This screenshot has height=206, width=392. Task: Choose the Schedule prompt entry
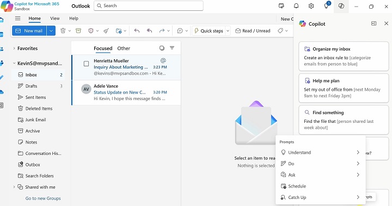tap(321, 186)
